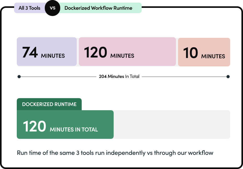The width and height of the screenshot is (243, 169).
Task: Click the MINUTES text in pink block
Action: pos(122,56)
